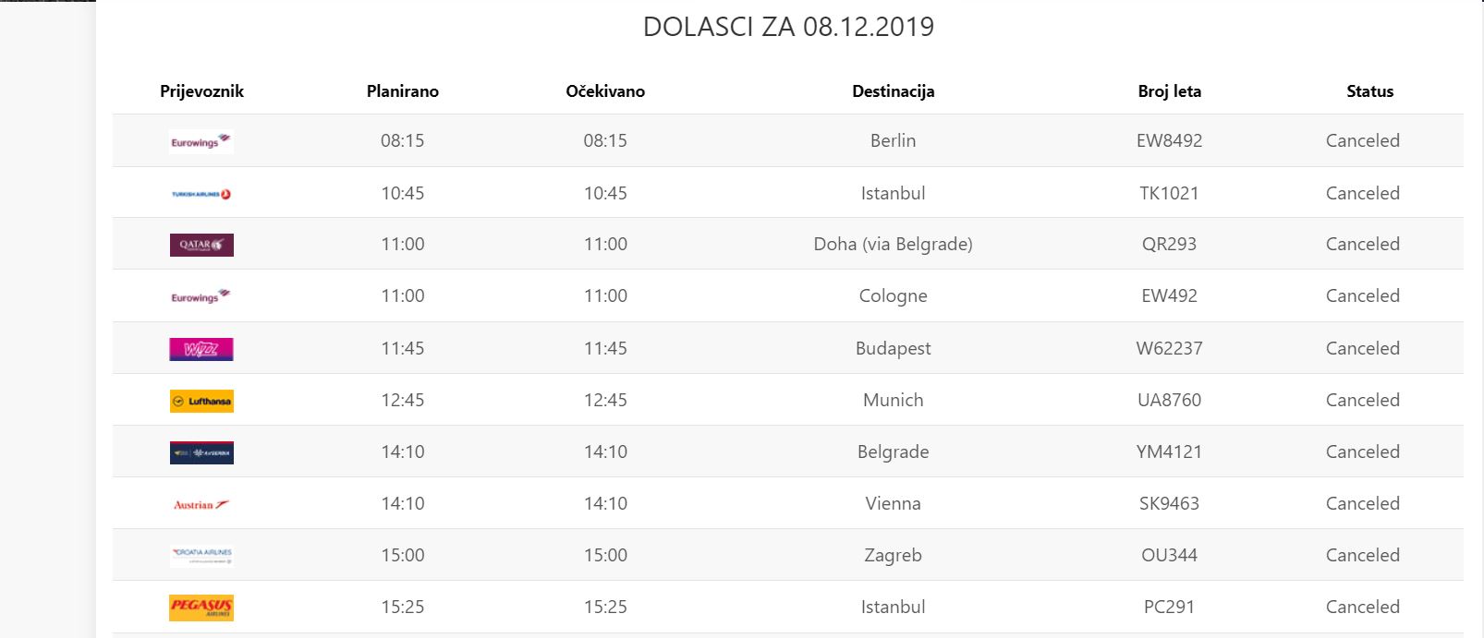This screenshot has height=638, width=1484.
Task: Click the Planirano column header
Action: coord(403,91)
